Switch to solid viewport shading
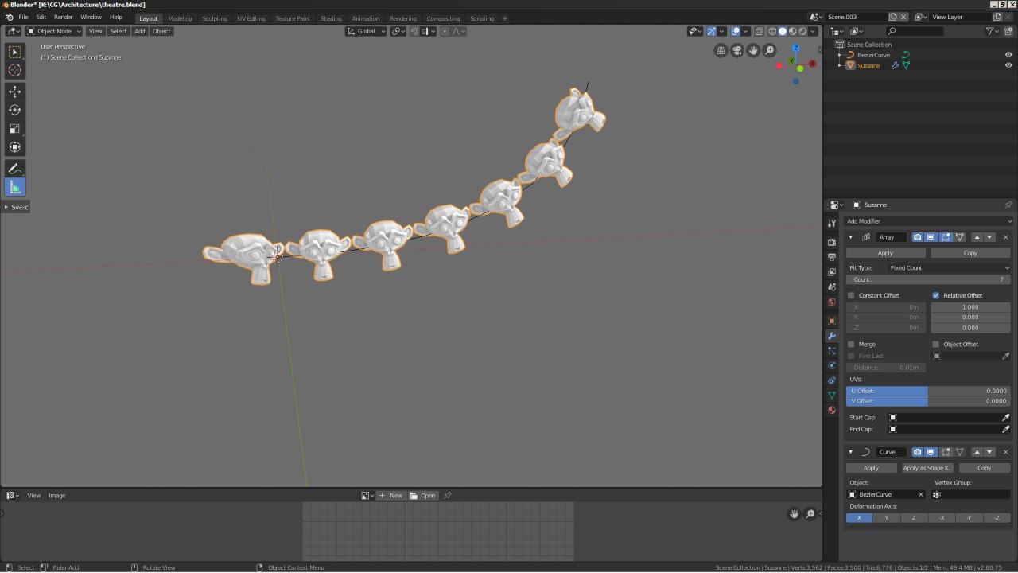The height and width of the screenshot is (573, 1018). tap(782, 31)
